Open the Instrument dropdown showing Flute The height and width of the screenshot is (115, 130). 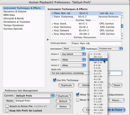74,49
